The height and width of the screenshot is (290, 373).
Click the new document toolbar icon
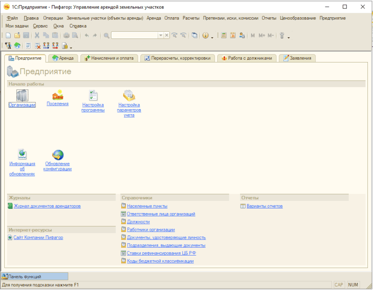tap(8, 35)
